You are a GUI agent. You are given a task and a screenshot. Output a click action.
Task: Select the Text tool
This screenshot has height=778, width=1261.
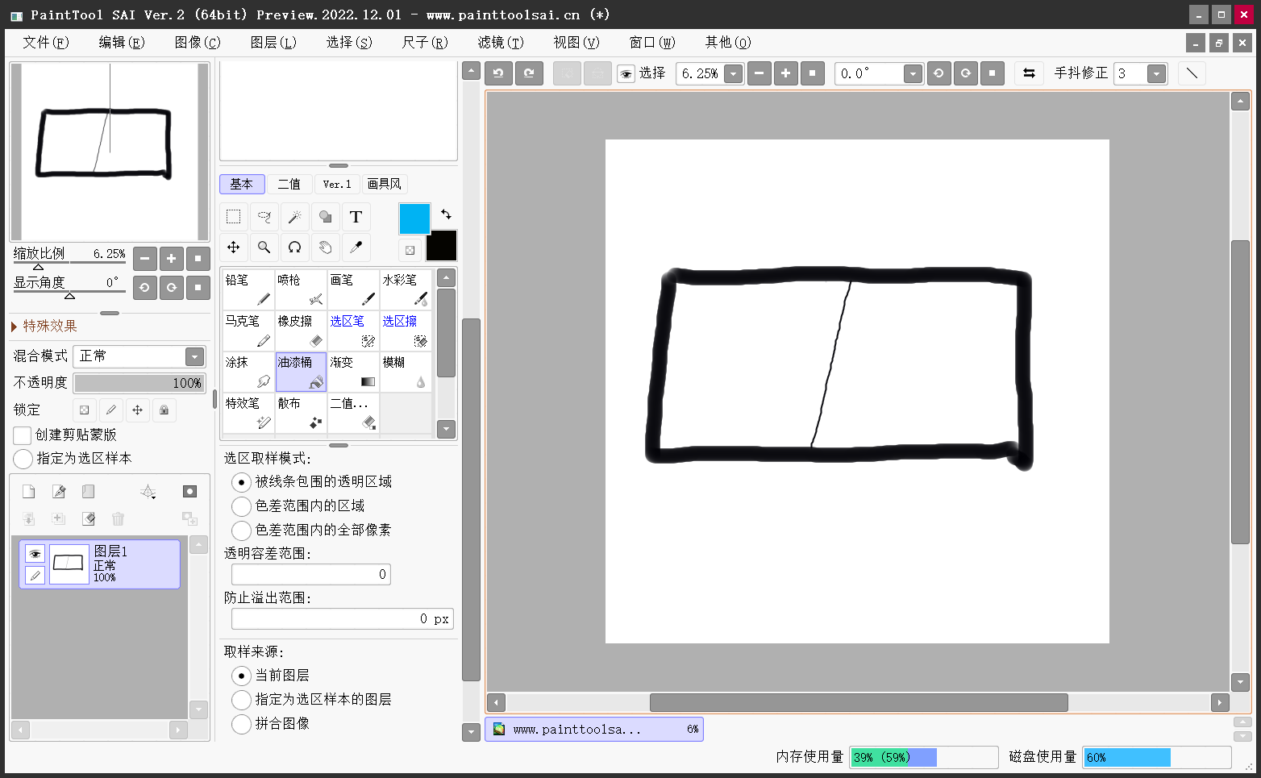pyautogui.click(x=356, y=217)
